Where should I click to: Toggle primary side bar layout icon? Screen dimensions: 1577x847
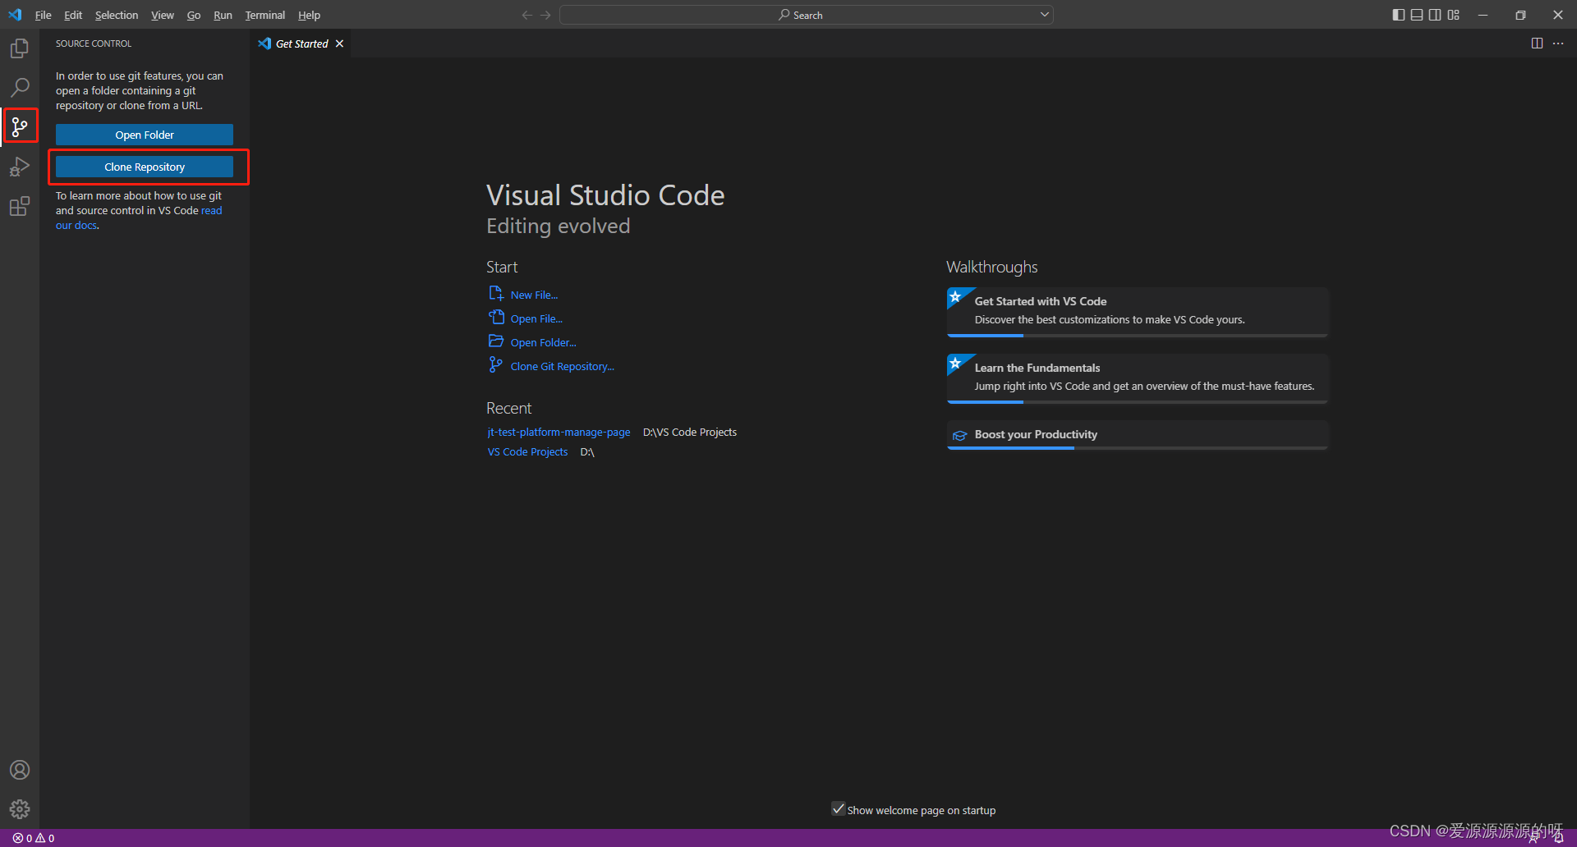(x=1399, y=15)
